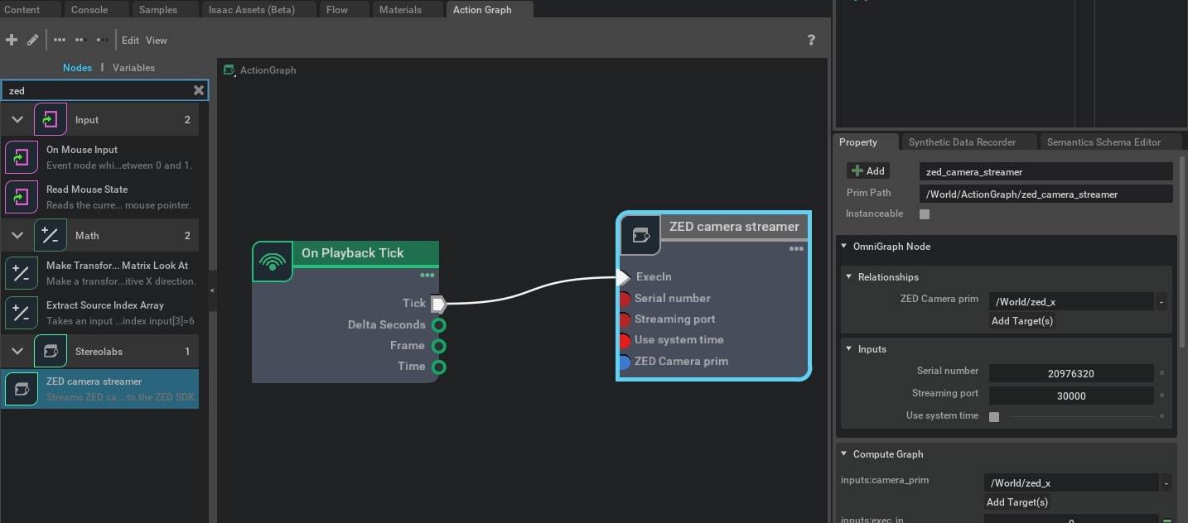Viewport: 1188px width, 523px height.
Task: Remove the ZED Camera prim target
Action: click(1161, 302)
